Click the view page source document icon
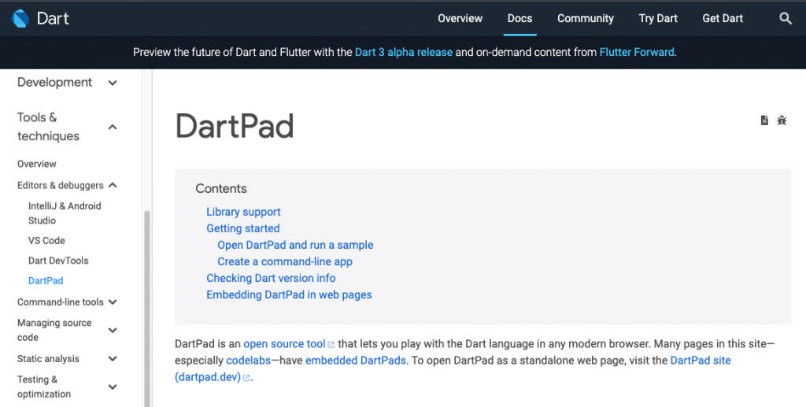The image size is (806, 407). [x=764, y=120]
